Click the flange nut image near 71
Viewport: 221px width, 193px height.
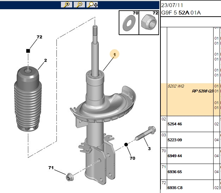pos(70,177)
